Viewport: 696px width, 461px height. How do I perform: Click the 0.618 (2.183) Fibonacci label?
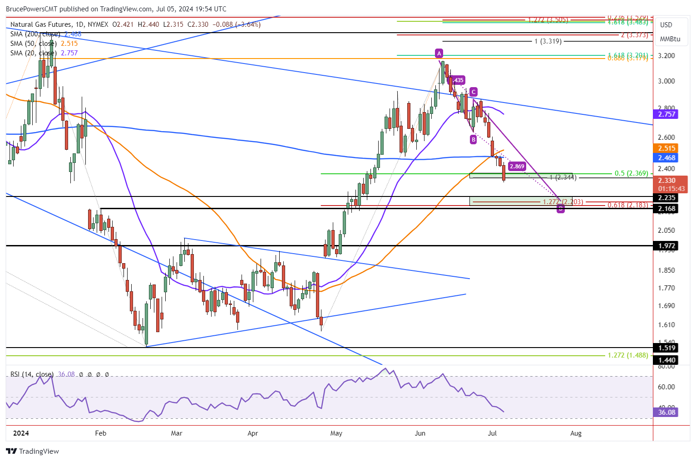pos(628,205)
